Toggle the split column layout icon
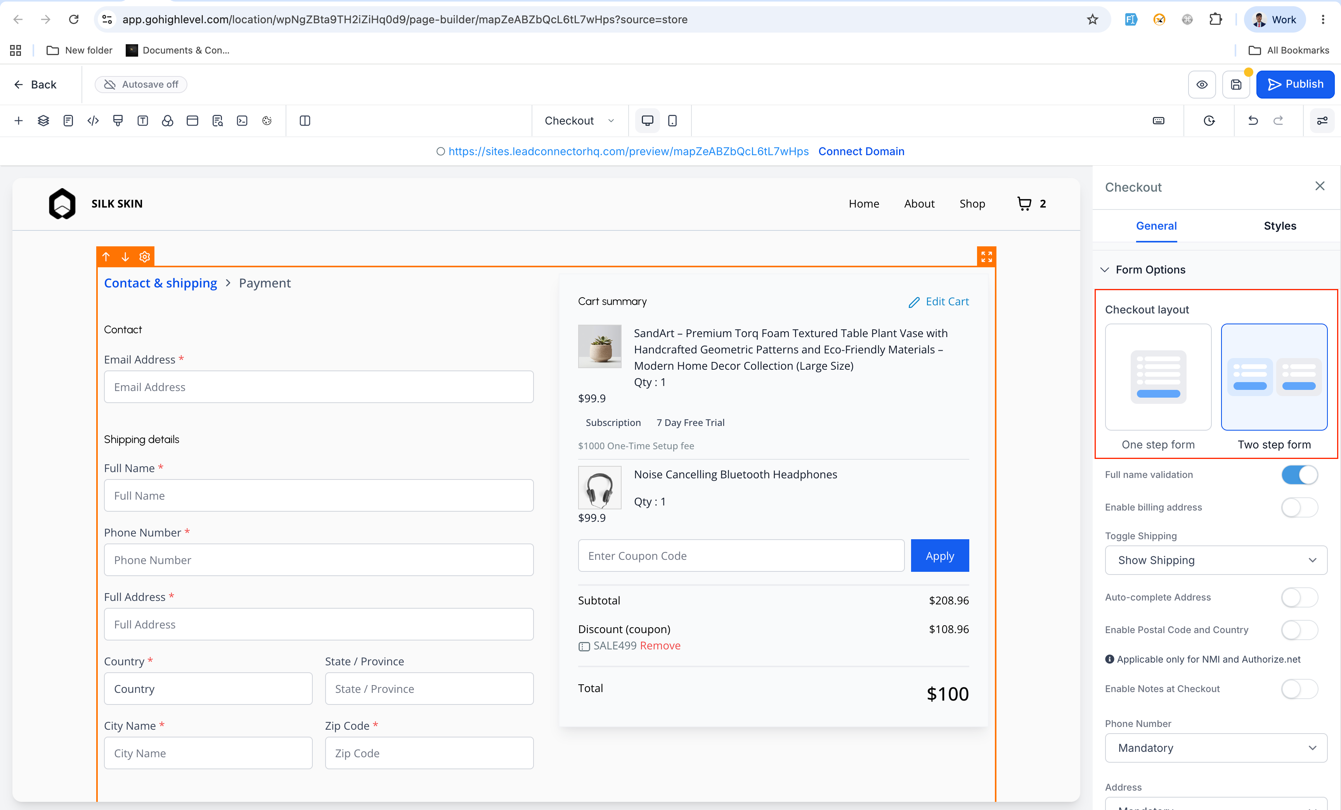Image resolution: width=1341 pixels, height=810 pixels. coord(305,121)
